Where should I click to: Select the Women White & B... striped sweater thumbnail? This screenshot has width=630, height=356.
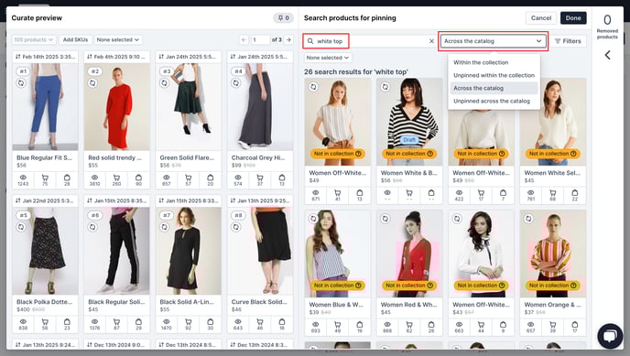pos(409,122)
